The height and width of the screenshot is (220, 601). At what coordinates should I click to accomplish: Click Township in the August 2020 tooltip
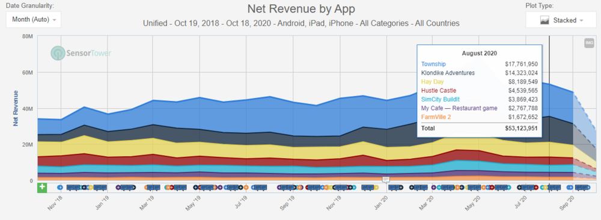pos(433,64)
